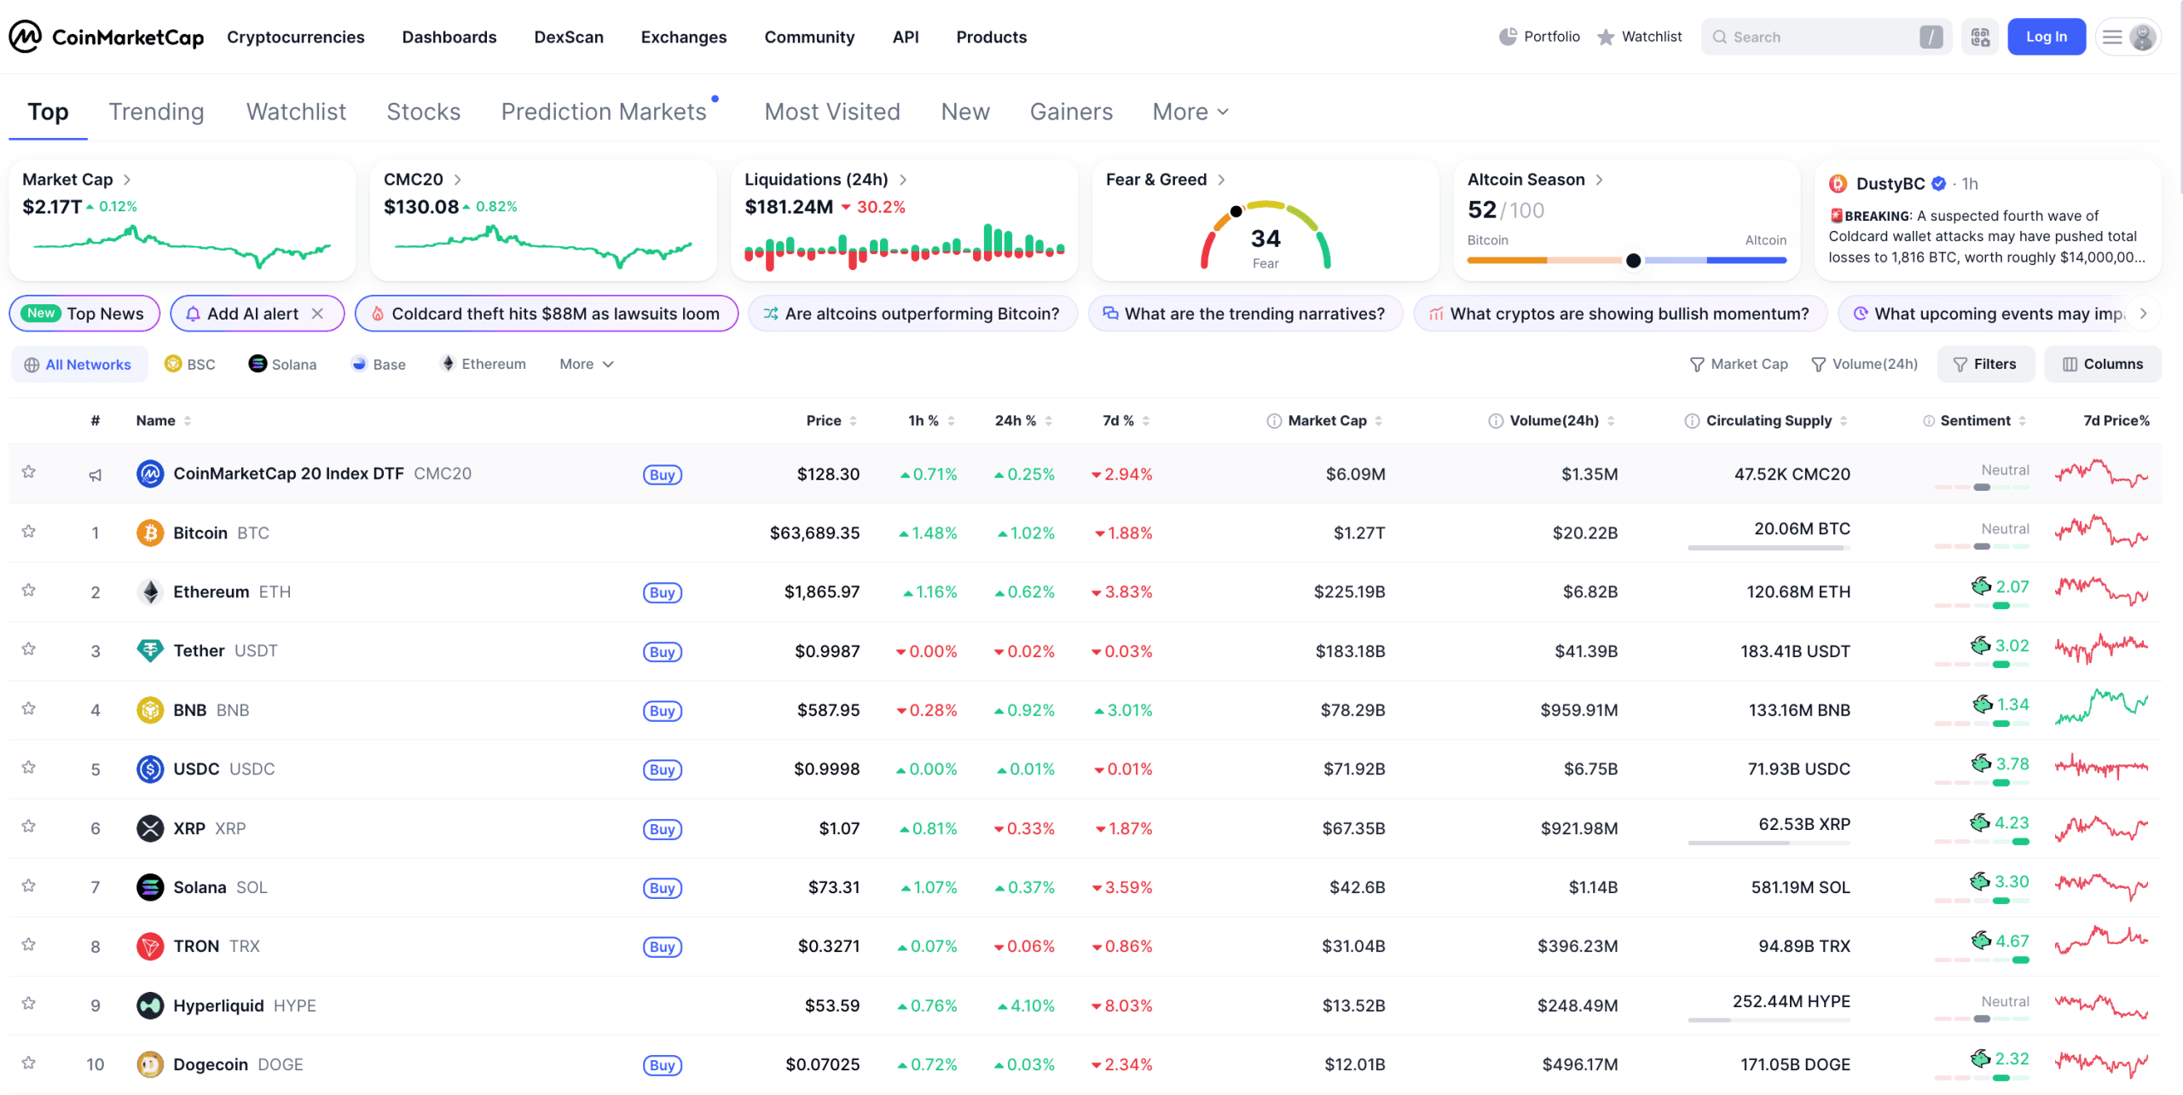Screen dimensions: 2183x1095
Task: Click the DustyBC avatar icon
Action: point(1838,183)
